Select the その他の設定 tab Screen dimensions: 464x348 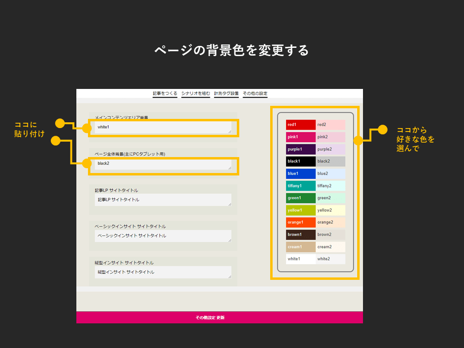pyautogui.click(x=255, y=93)
